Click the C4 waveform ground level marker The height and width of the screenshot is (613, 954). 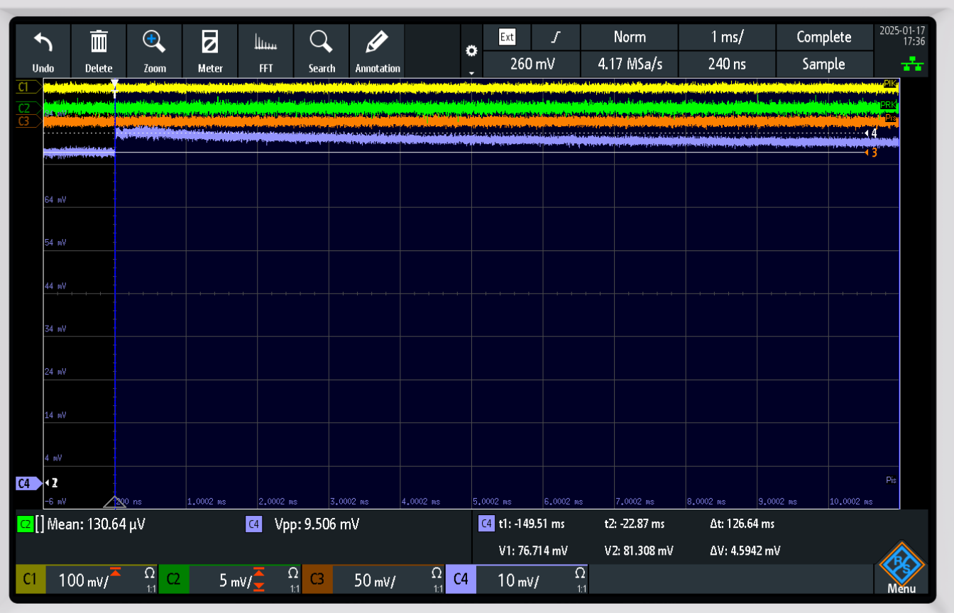pos(28,483)
